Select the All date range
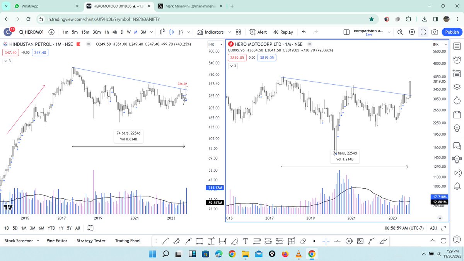The image size is (464, 261). tap(78, 228)
